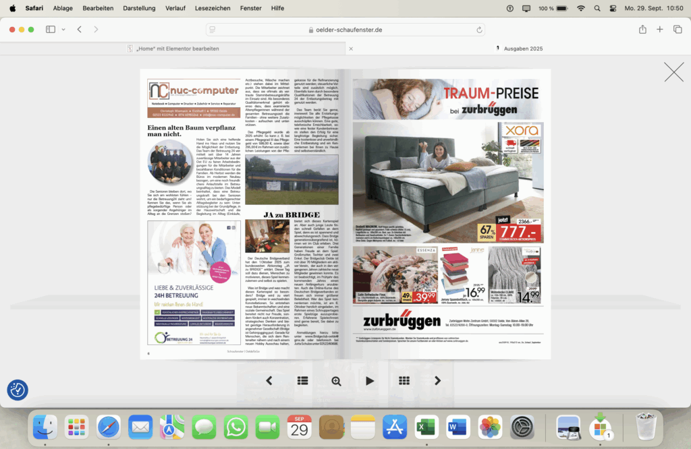Screen dimensions: 691x449
Task: Go to previous flipbook page arrow
Action: pyautogui.click(x=269, y=381)
